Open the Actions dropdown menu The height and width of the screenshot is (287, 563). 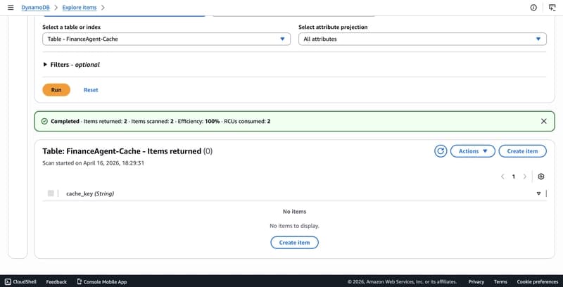(x=472, y=151)
